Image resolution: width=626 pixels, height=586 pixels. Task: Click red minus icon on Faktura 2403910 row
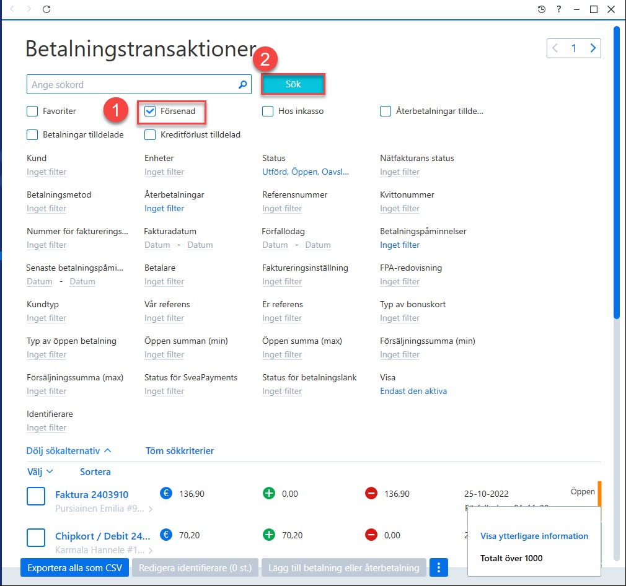point(371,494)
